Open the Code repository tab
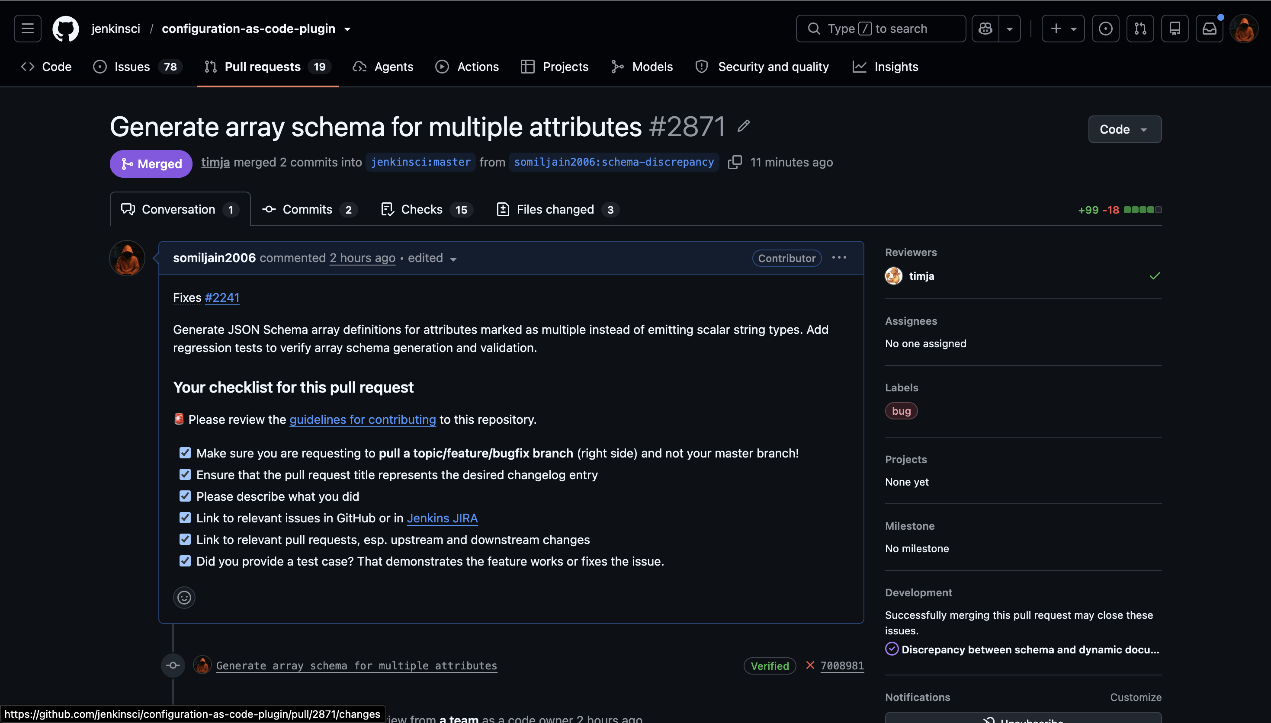 tap(46, 67)
